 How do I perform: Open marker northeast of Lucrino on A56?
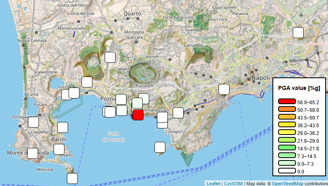pos(87,82)
